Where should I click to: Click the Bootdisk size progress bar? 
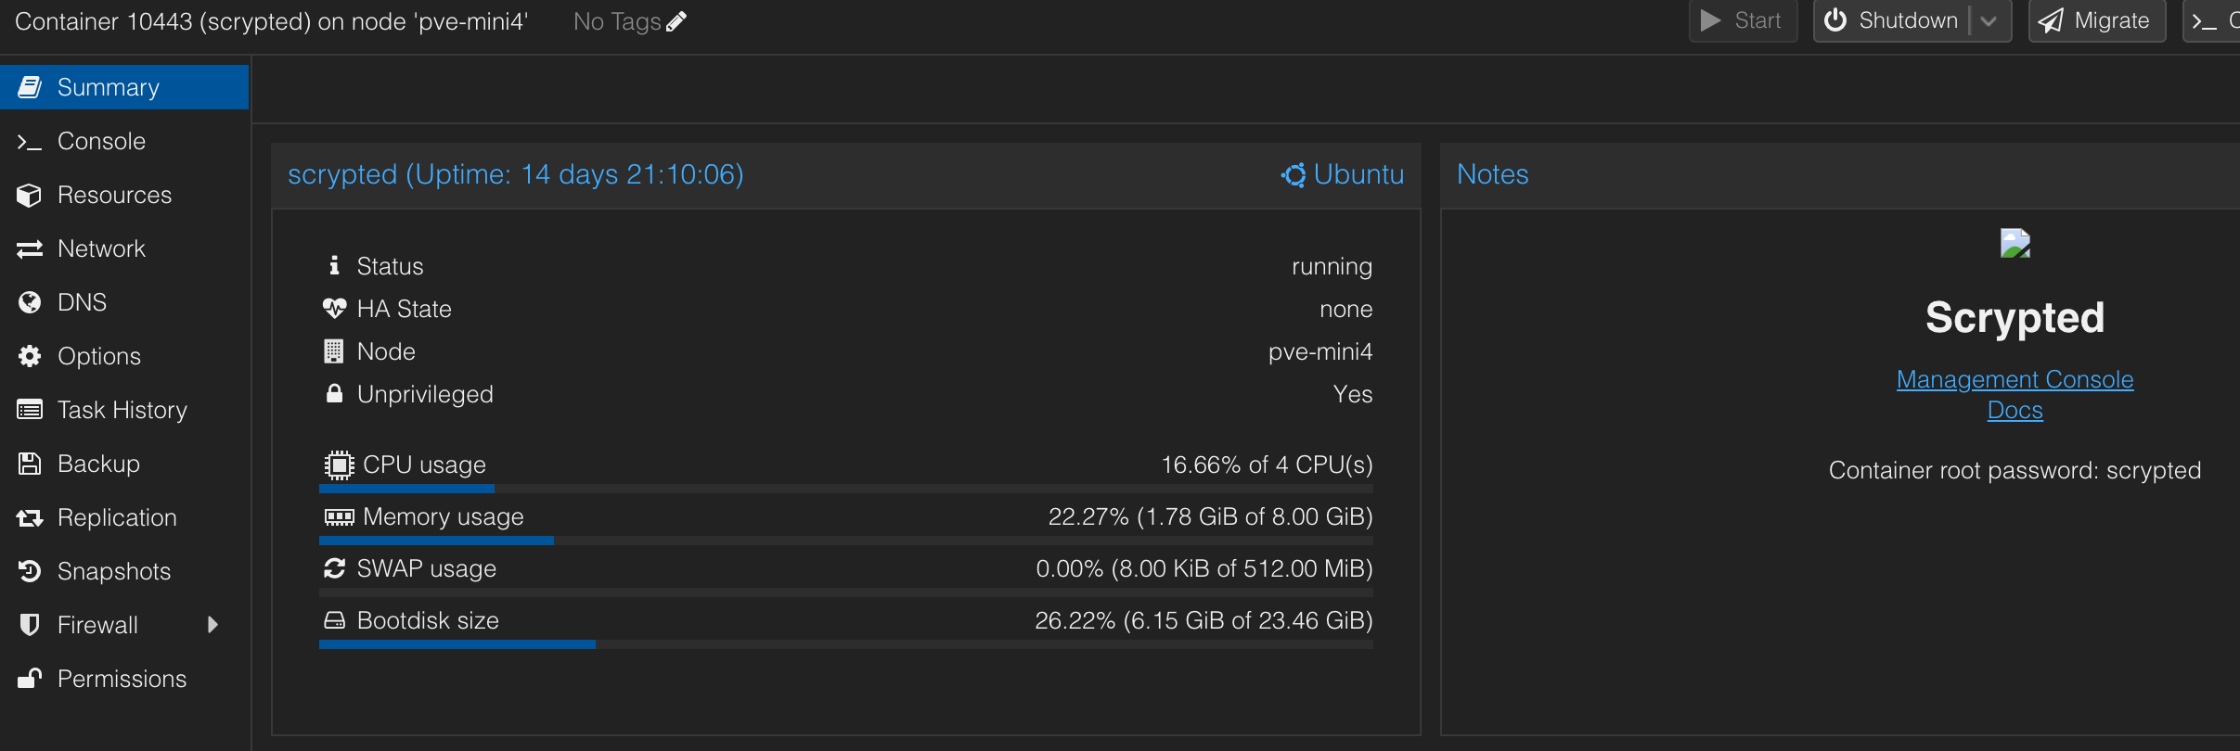(x=845, y=644)
